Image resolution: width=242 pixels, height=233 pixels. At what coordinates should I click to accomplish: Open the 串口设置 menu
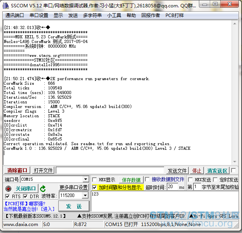point(39,15)
